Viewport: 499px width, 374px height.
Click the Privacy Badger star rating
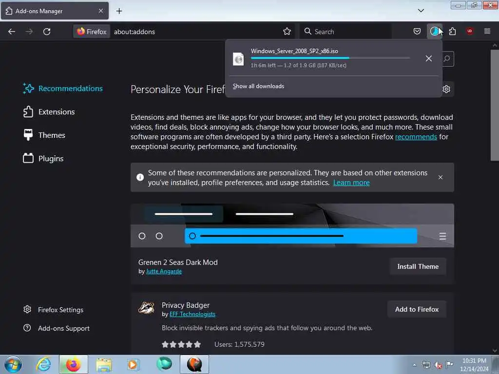coord(181,344)
